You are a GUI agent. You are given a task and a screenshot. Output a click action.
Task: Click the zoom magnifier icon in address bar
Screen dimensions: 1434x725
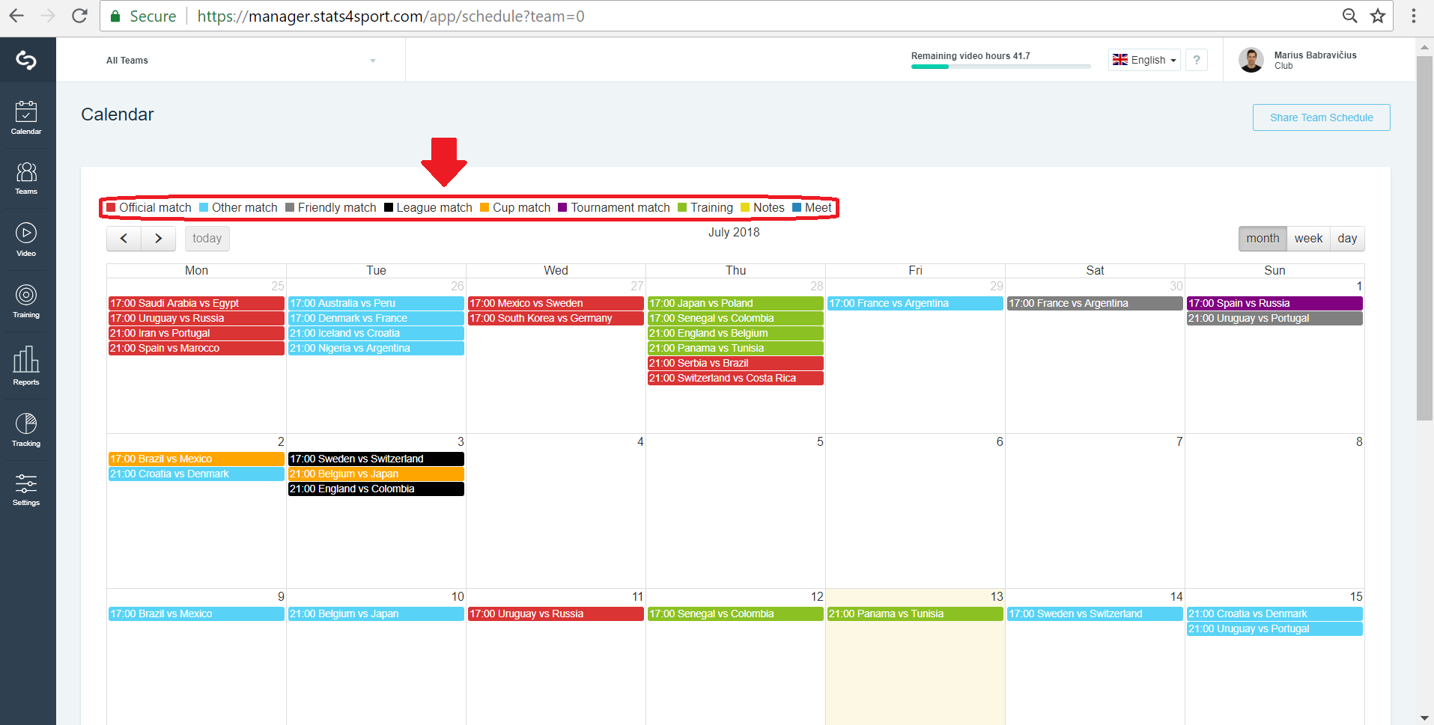click(x=1349, y=16)
